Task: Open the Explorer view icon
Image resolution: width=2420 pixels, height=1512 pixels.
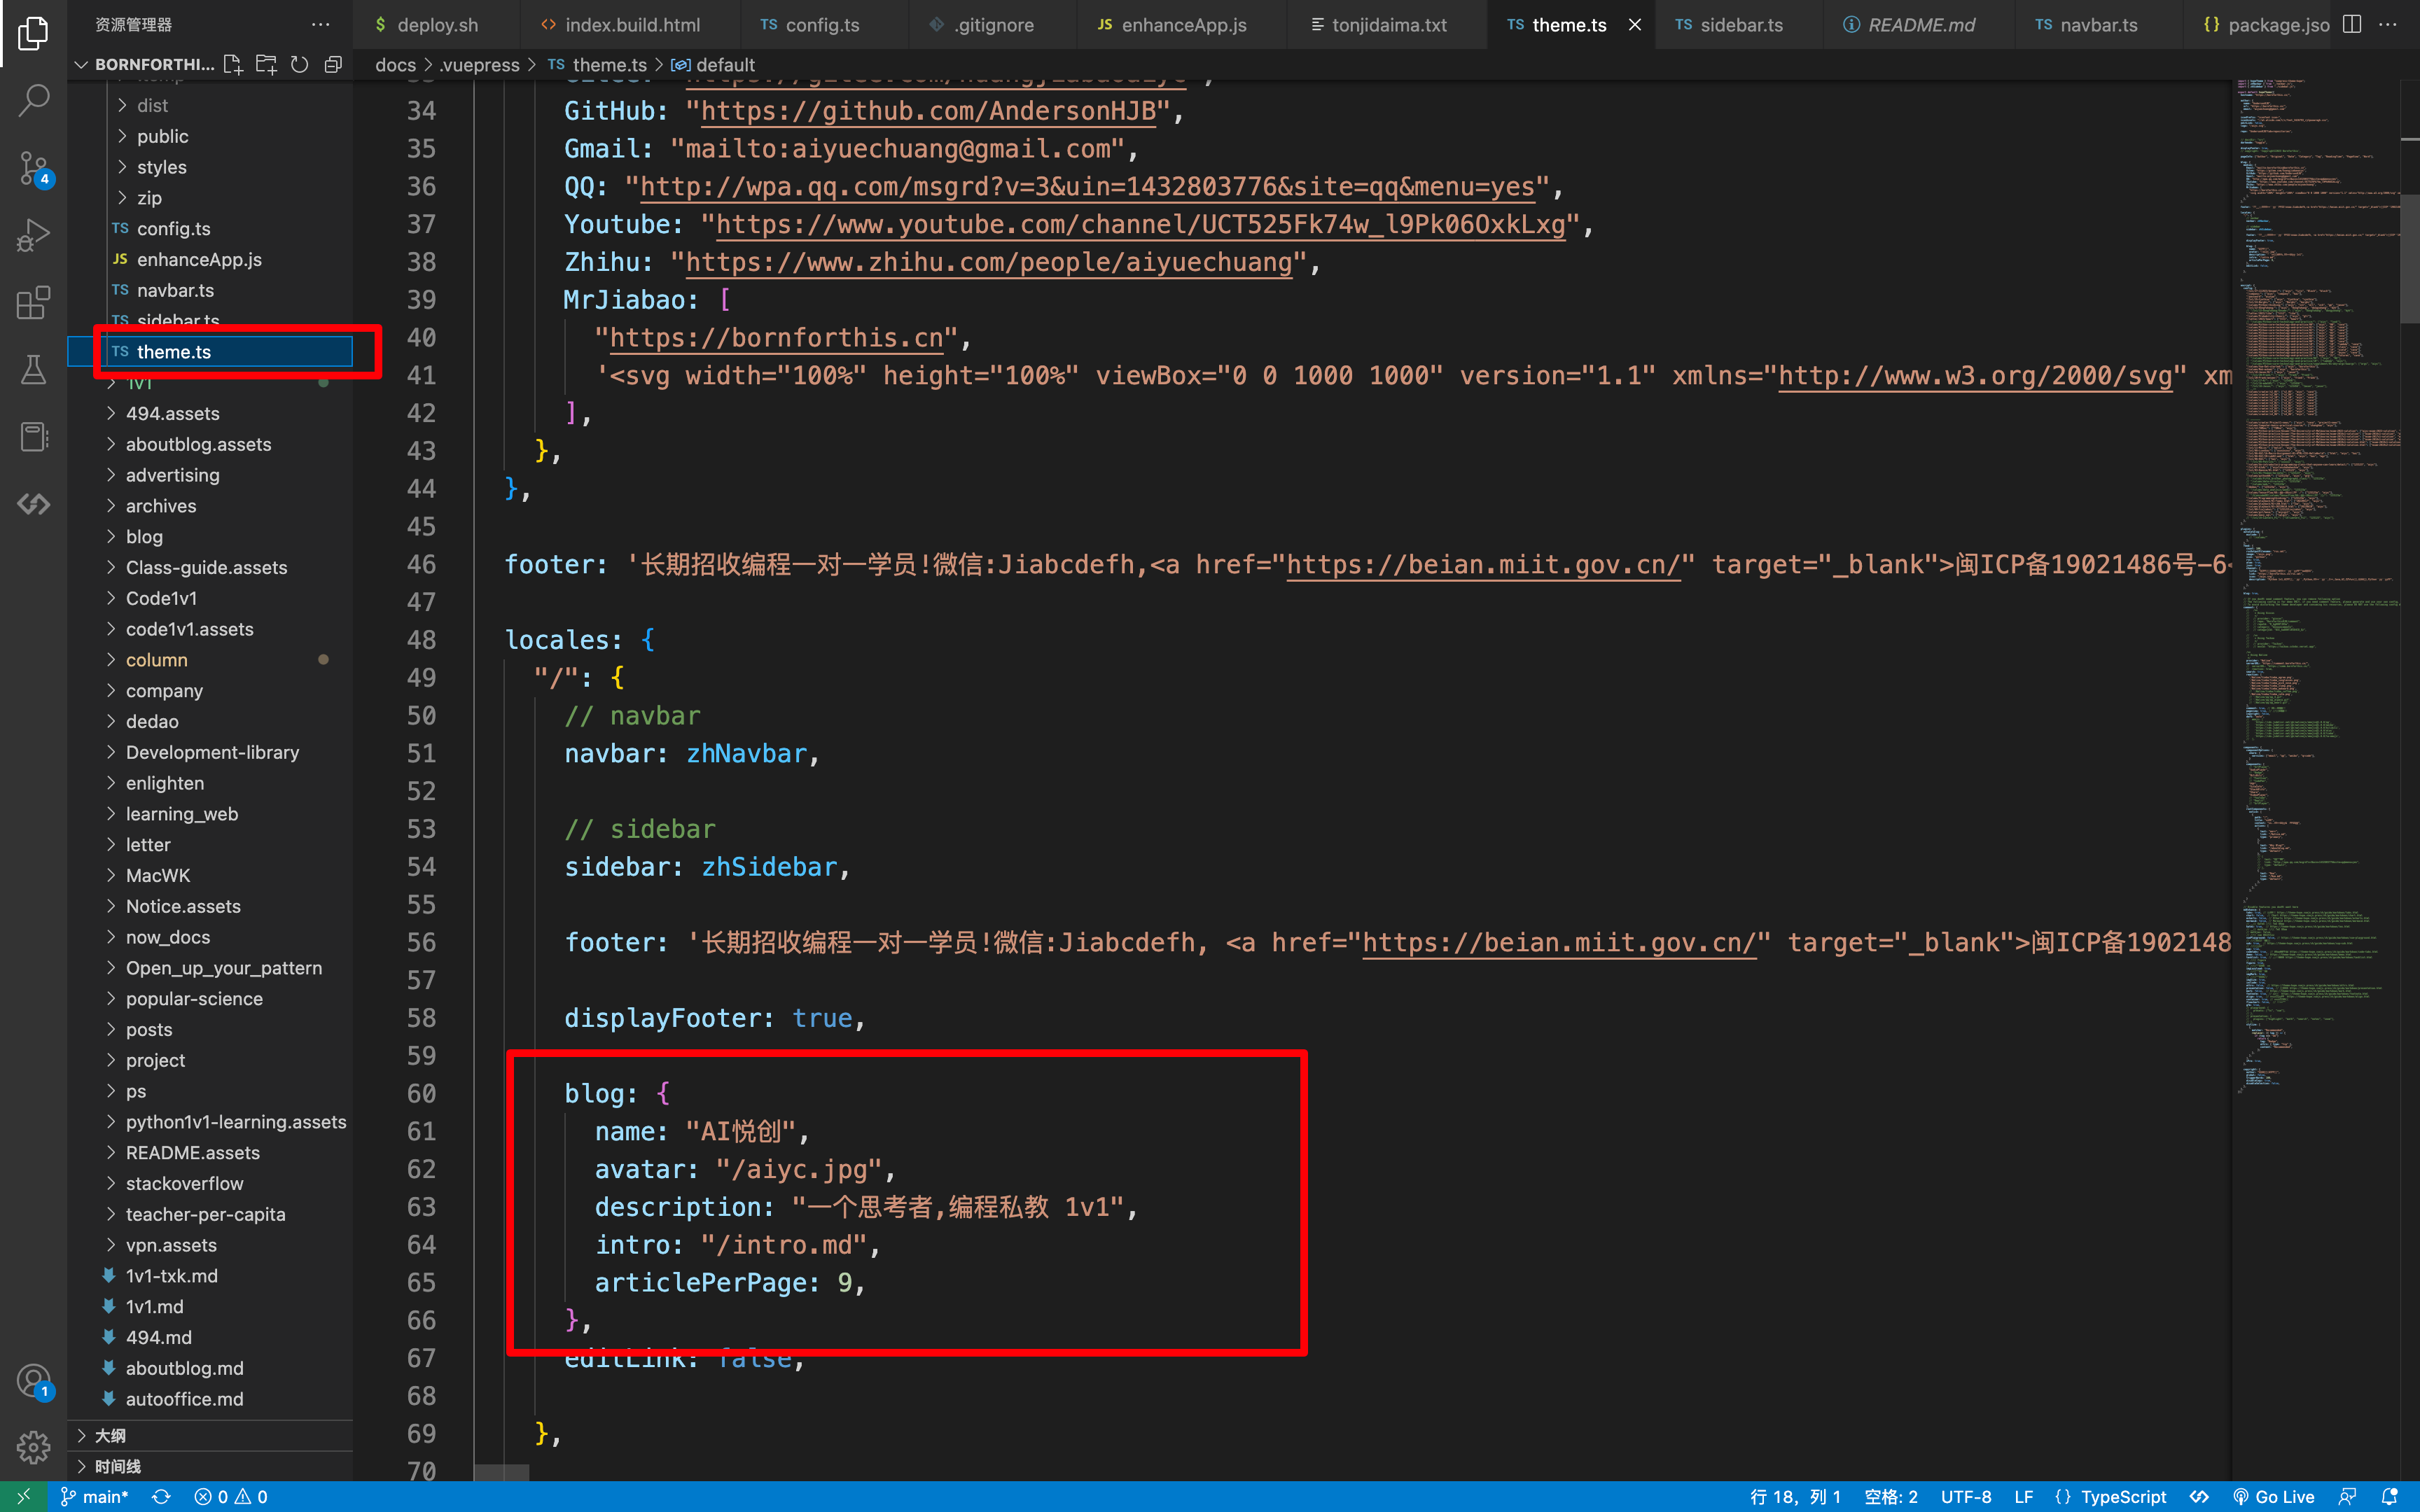Action: click(33, 33)
